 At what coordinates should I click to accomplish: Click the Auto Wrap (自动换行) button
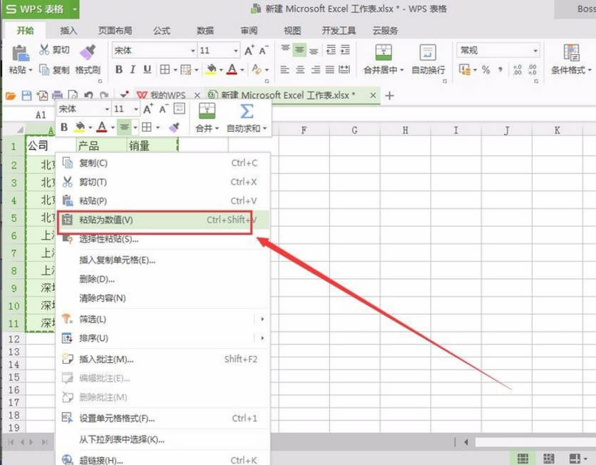pos(428,59)
